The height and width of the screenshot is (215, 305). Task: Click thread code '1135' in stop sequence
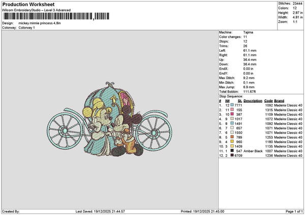coord(269,147)
